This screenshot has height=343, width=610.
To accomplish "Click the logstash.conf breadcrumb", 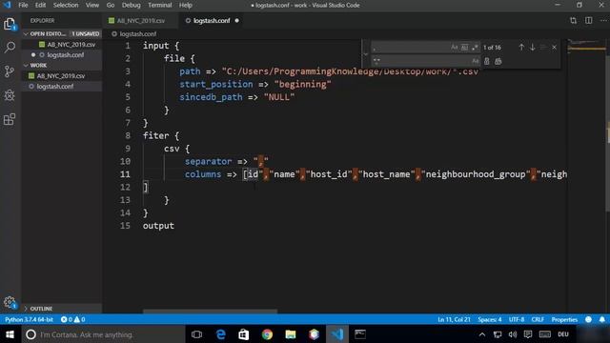I will (x=133, y=34).
